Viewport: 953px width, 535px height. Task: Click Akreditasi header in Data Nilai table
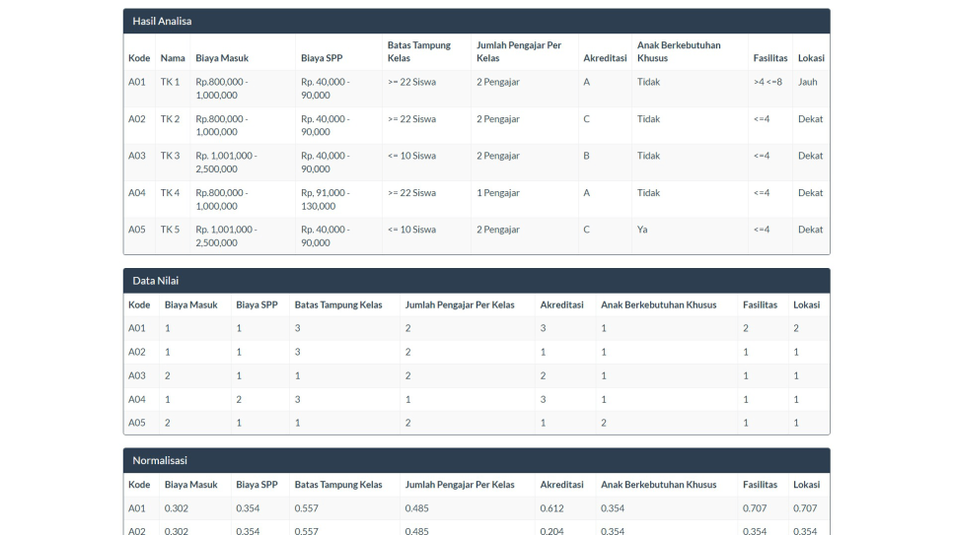click(x=561, y=304)
